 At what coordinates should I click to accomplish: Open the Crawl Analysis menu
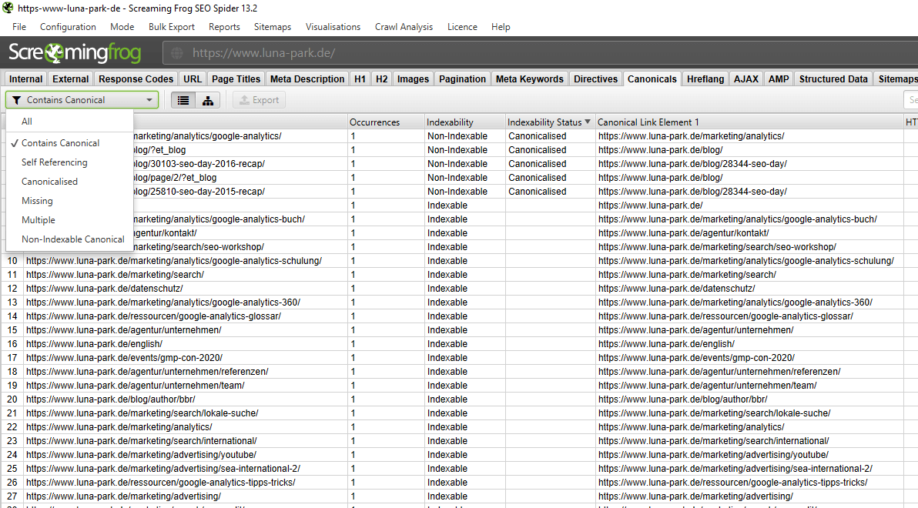(404, 27)
